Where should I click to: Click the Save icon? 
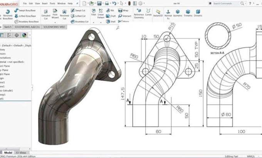coord(99,3)
